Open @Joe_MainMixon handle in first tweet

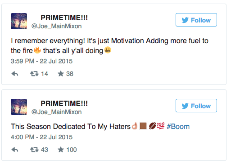56,26
